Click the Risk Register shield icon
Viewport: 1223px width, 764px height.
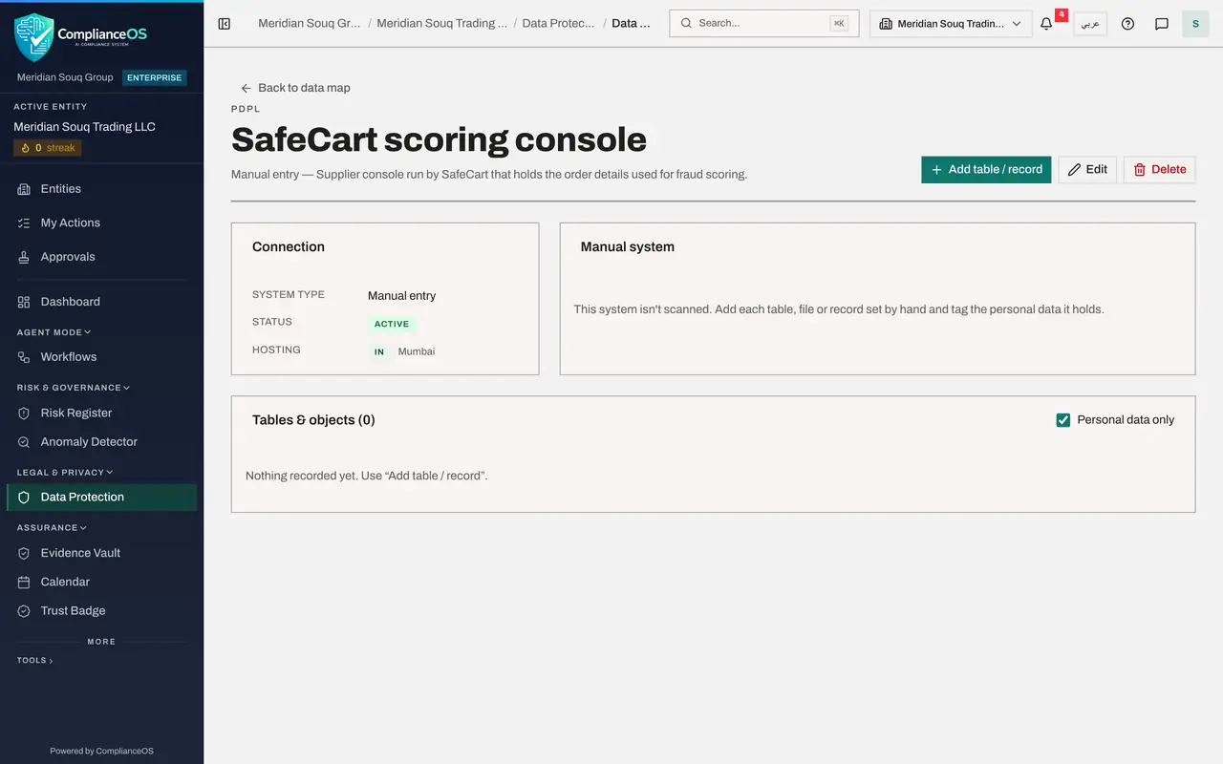24,414
